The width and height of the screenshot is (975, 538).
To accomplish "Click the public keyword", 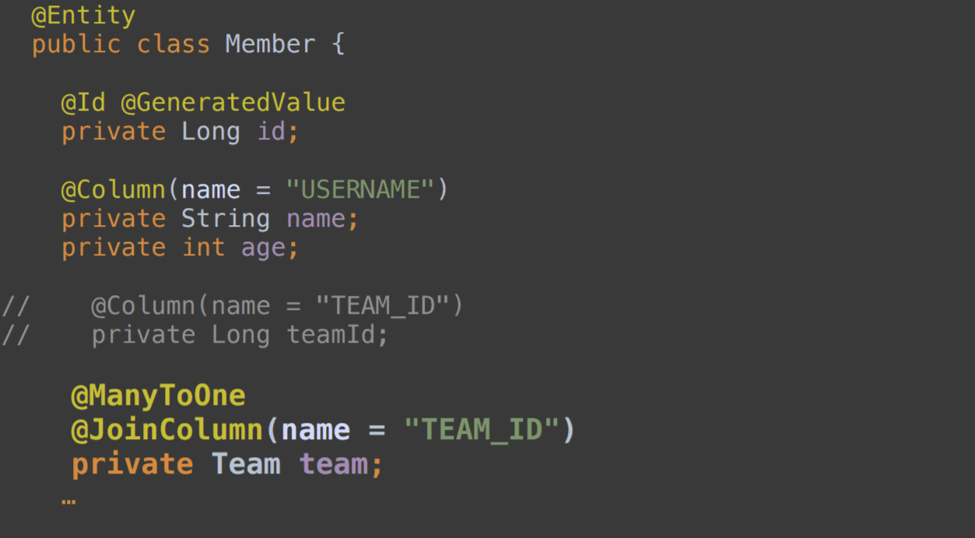I will tap(76, 44).
